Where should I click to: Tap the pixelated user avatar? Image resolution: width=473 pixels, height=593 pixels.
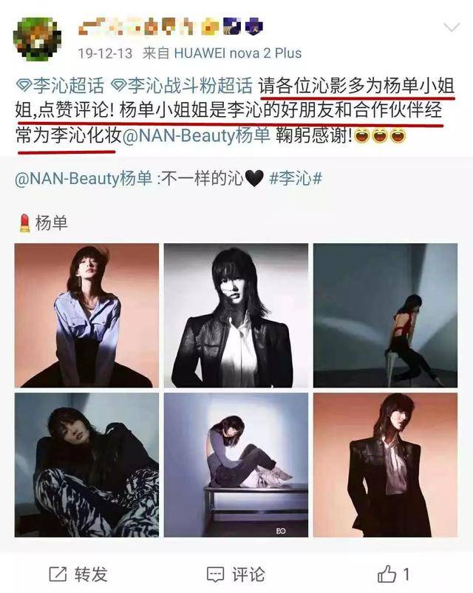coord(37,38)
